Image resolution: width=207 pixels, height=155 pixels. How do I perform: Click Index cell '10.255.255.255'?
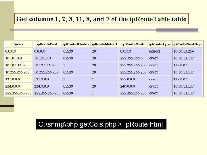tap(18, 72)
